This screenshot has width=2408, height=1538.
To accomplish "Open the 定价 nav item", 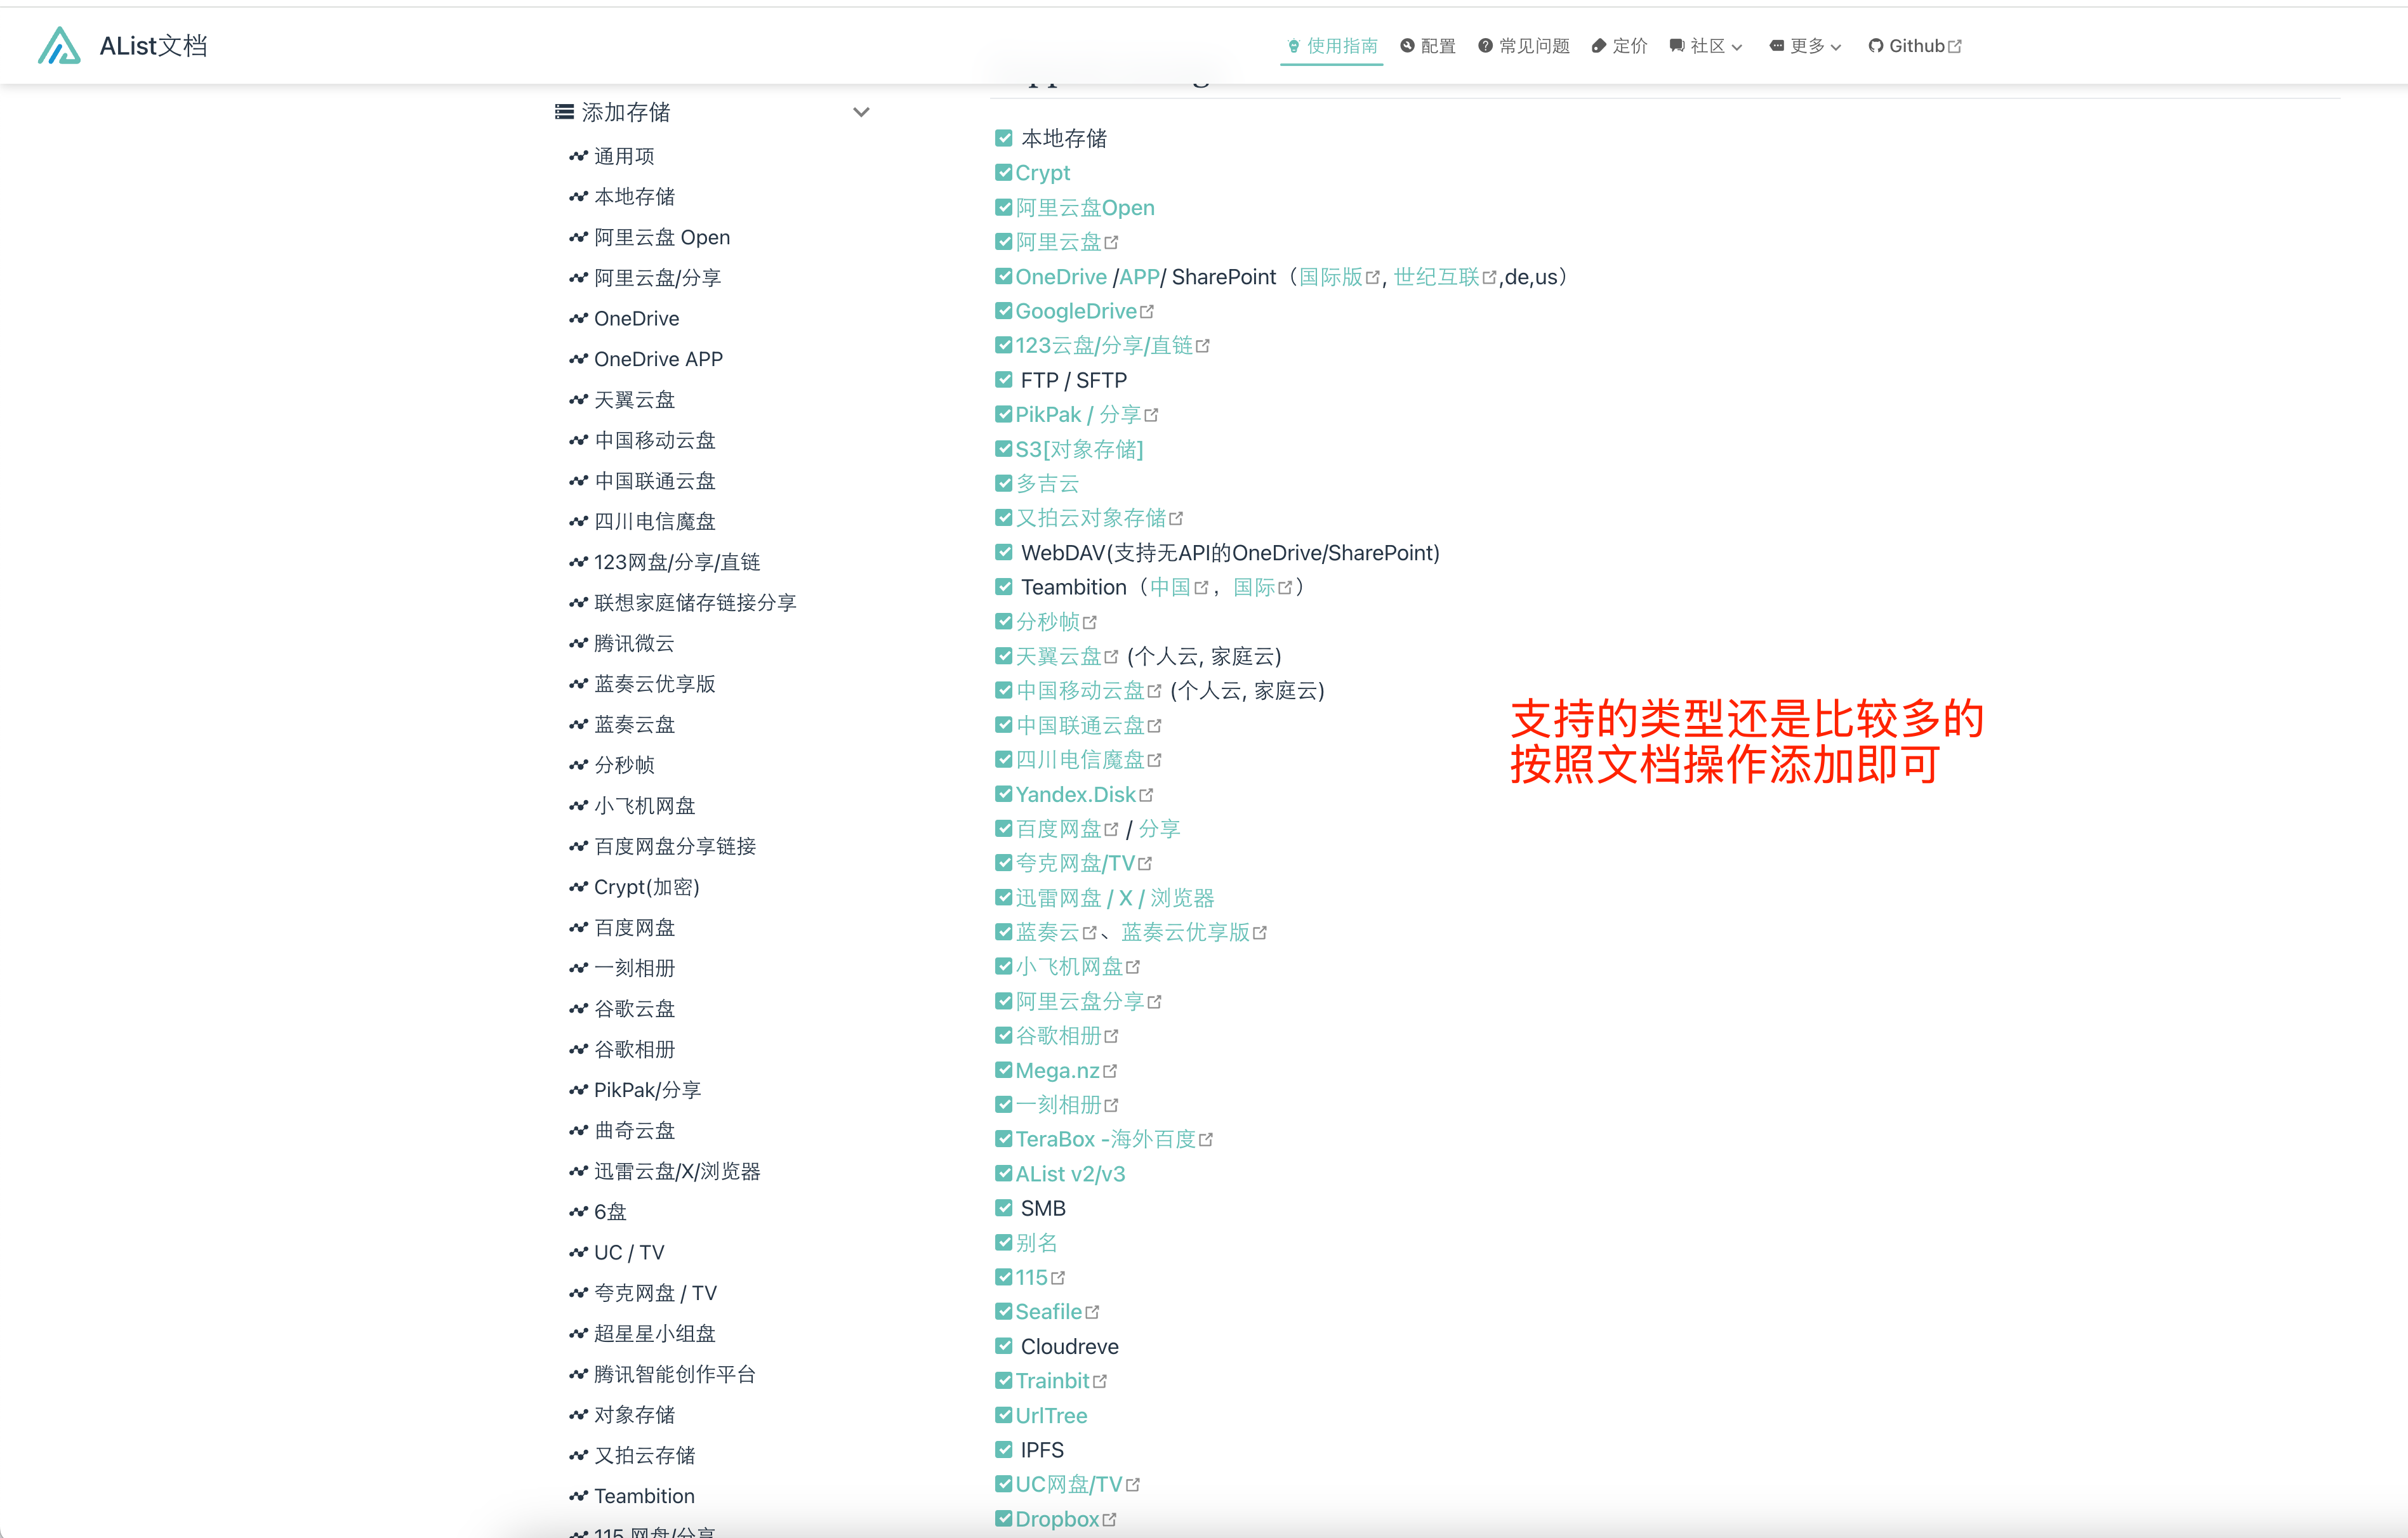I will coord(1619,46).
